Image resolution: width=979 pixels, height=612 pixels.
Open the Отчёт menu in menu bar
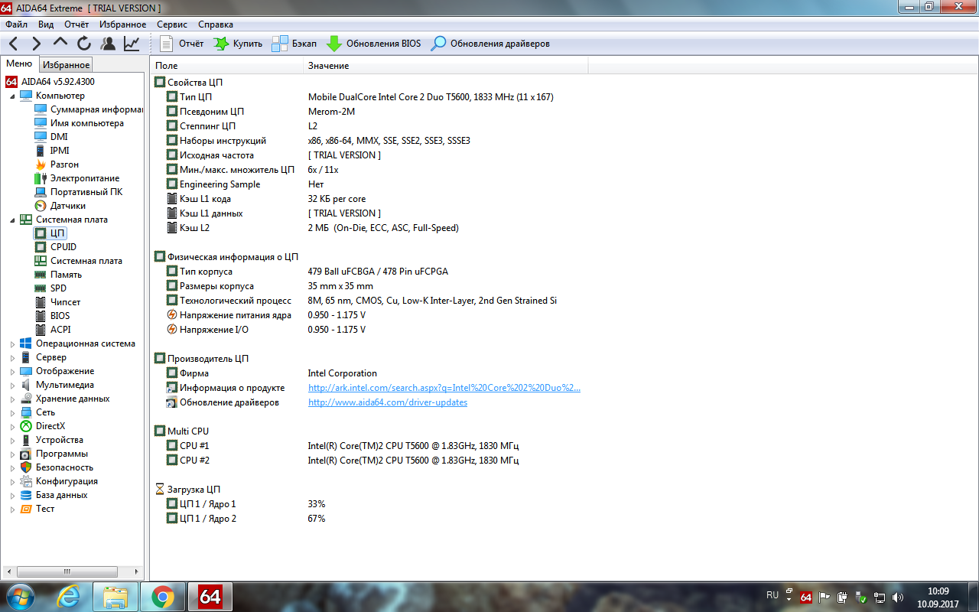pyautogui.click(x=76, y=24)
